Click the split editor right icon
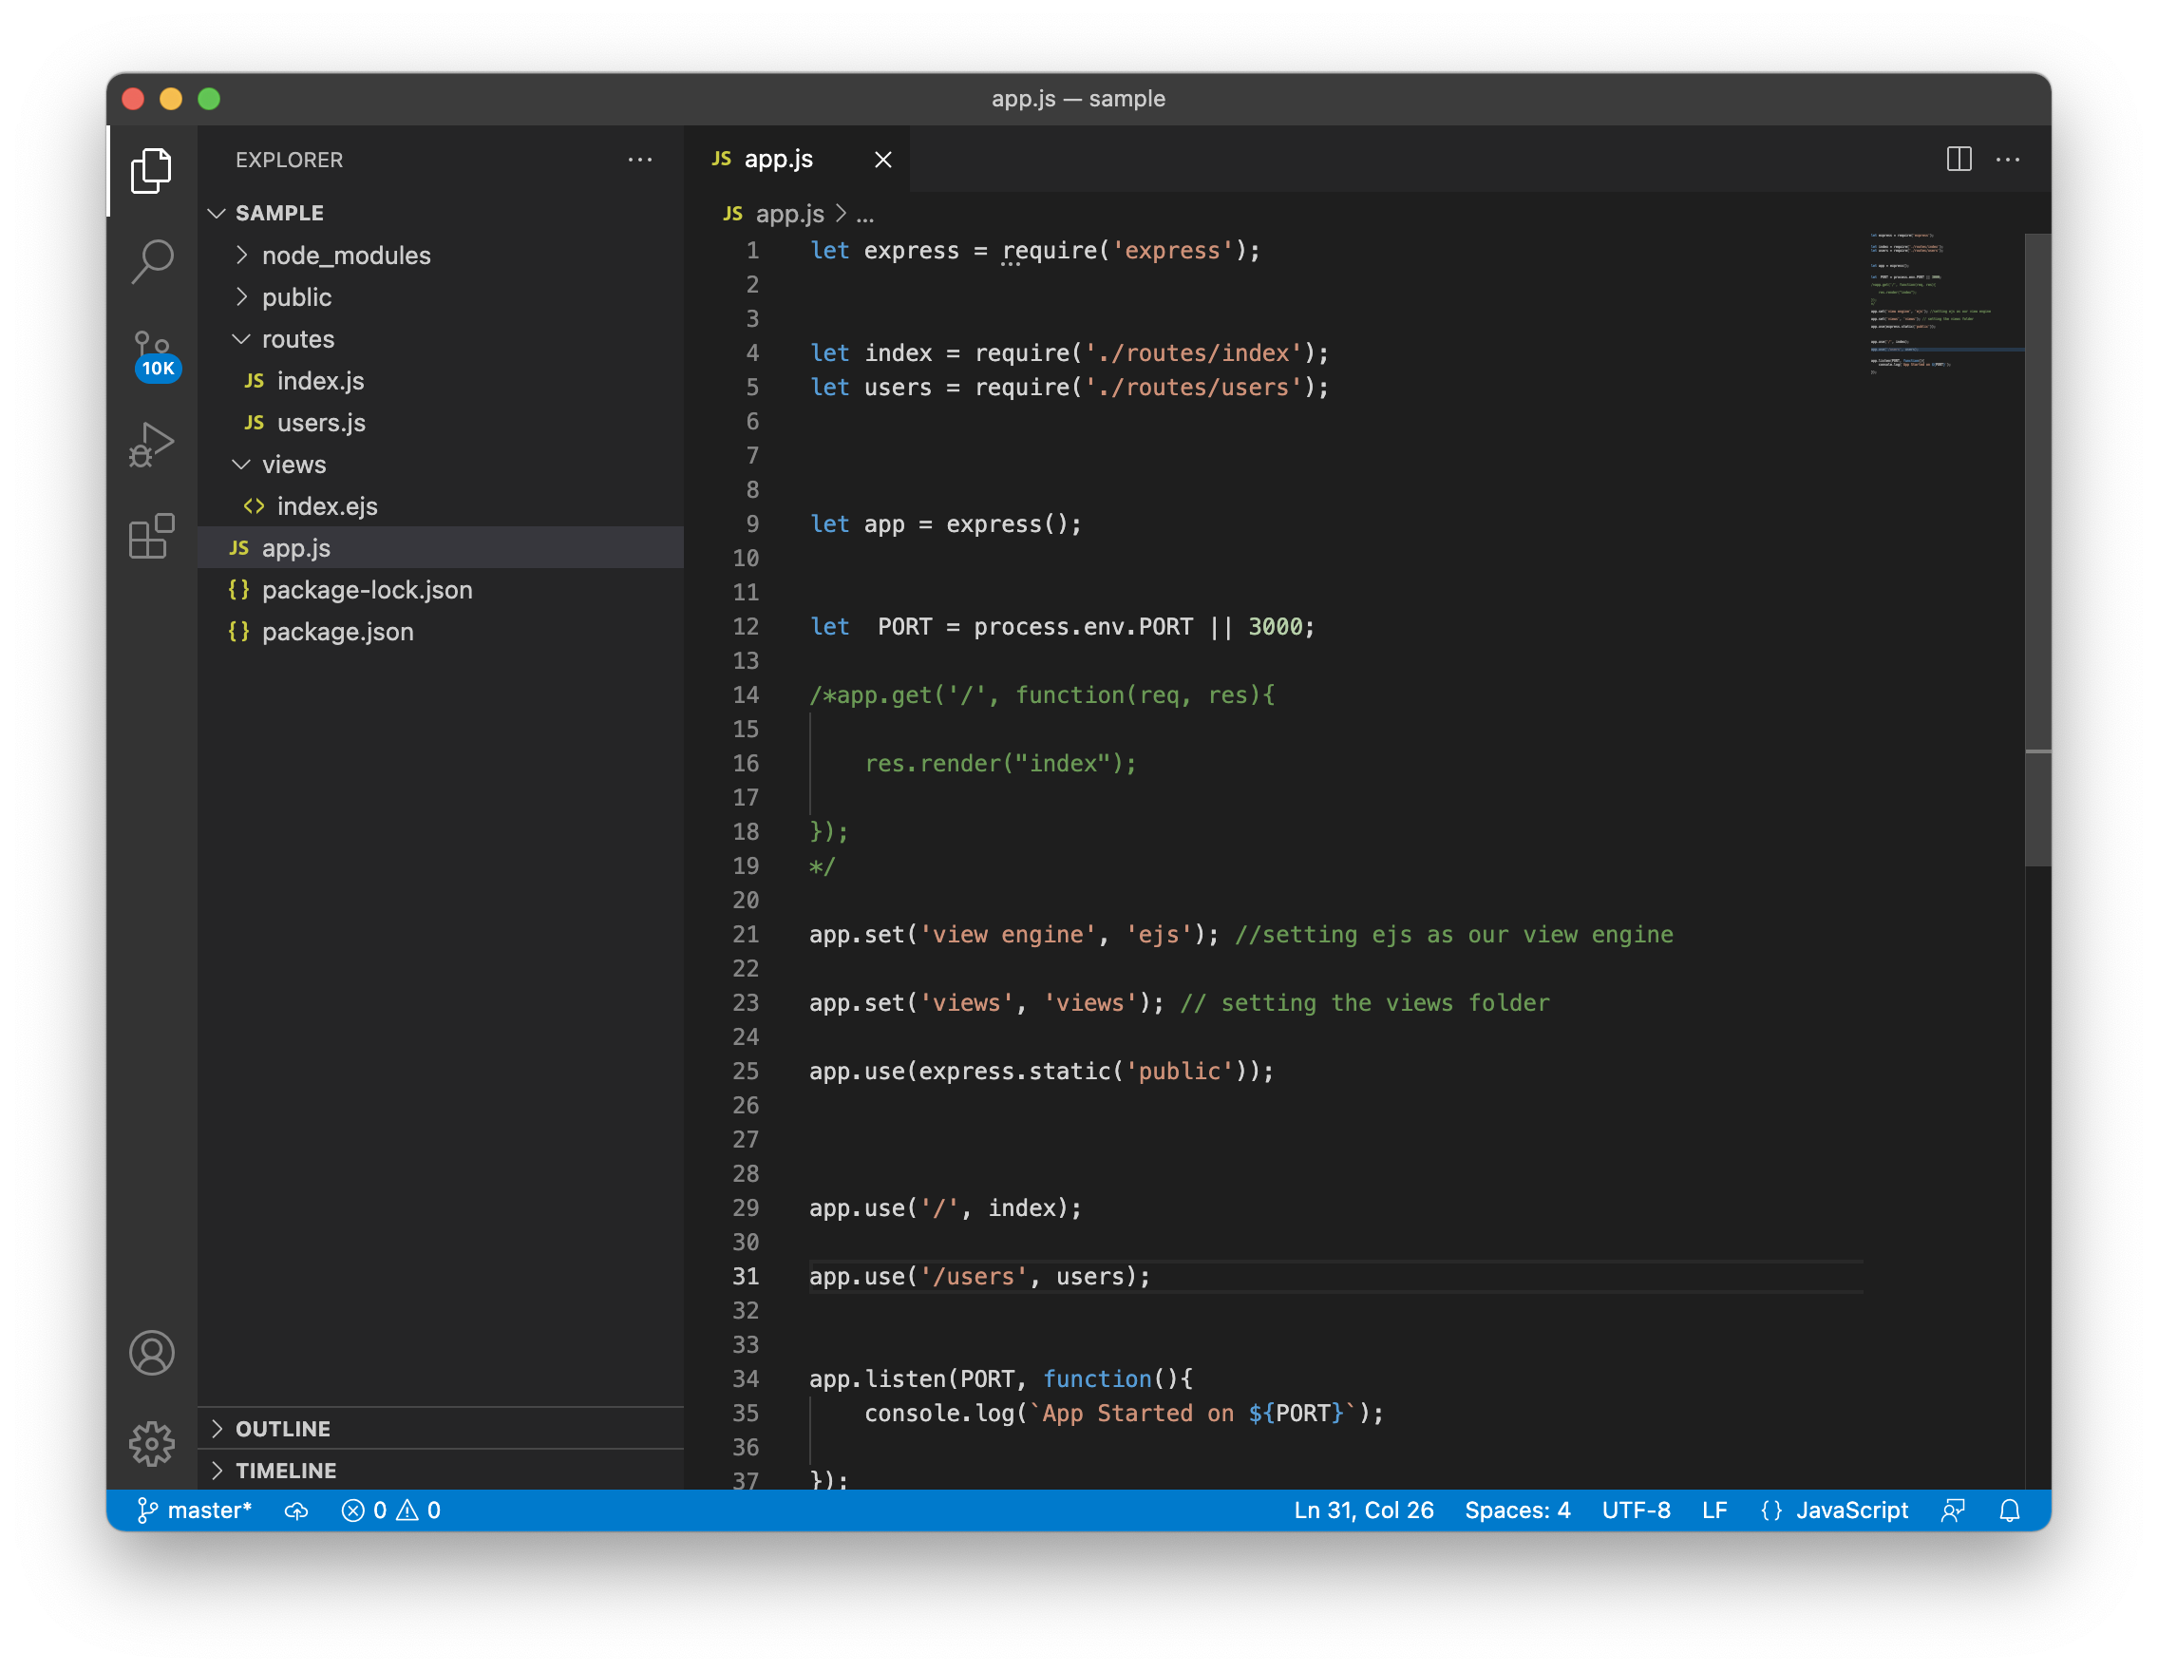The width and height of the screenshot is (2158, 1672). (1959, 159)
